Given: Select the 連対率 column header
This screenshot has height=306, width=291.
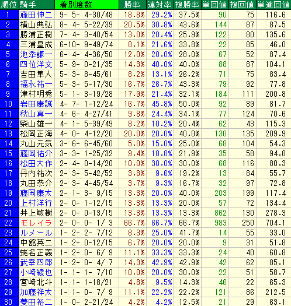Looking at the screenshot, I should coord(160,5).
